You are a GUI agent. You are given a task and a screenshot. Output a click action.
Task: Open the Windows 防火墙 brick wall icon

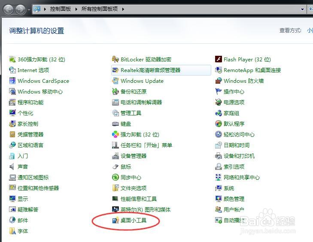coord(219,81)
